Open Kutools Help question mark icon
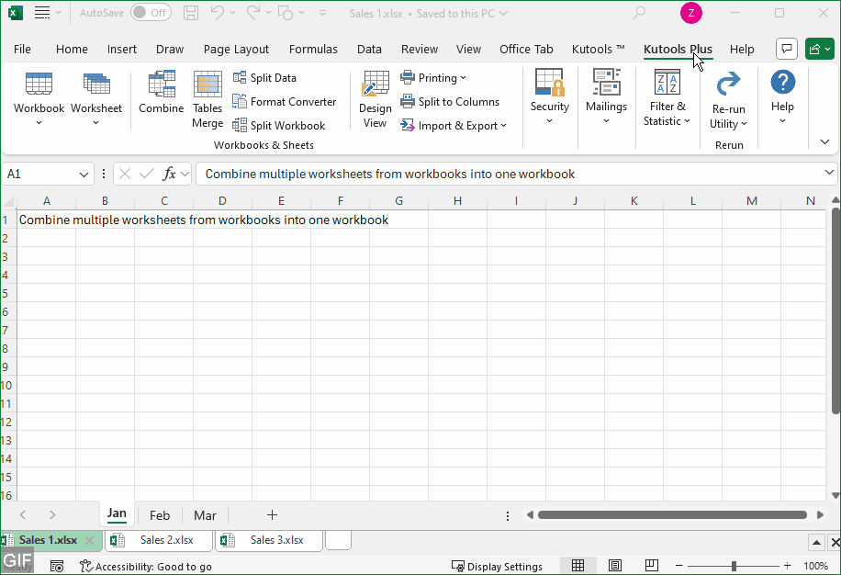841x575 pixels. point(782,82)
